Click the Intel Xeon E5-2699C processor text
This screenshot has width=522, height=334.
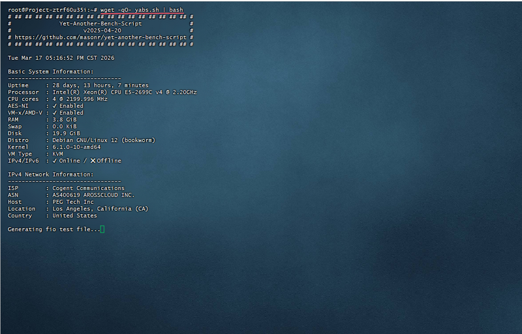point(125,92)
